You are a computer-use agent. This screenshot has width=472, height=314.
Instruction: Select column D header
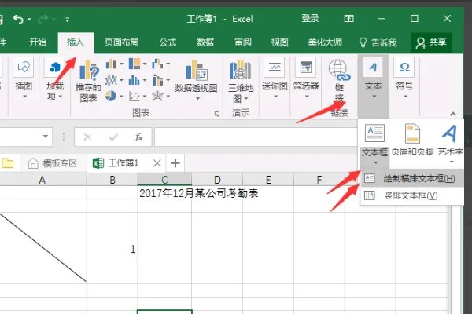217,180
